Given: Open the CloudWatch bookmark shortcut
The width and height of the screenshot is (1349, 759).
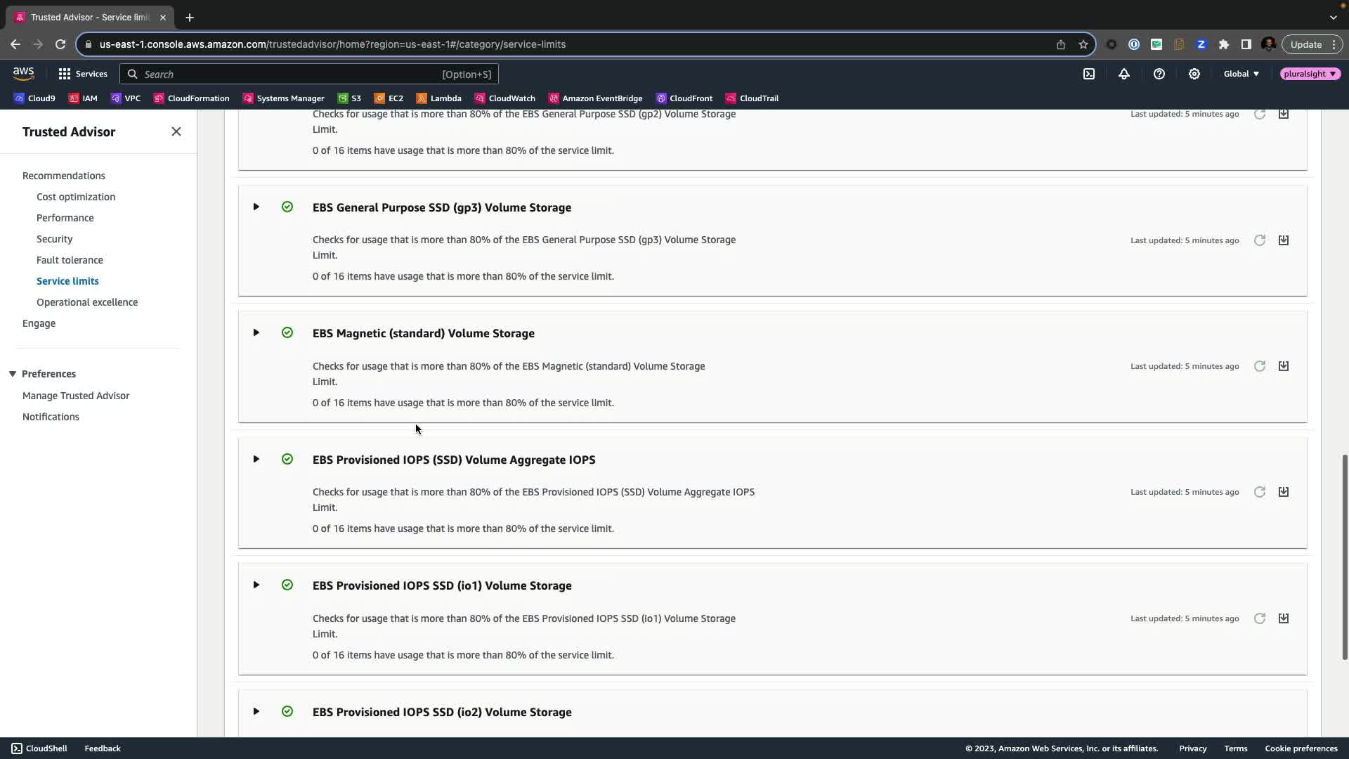Looking at the screenshot, I should tap(505, 98).
